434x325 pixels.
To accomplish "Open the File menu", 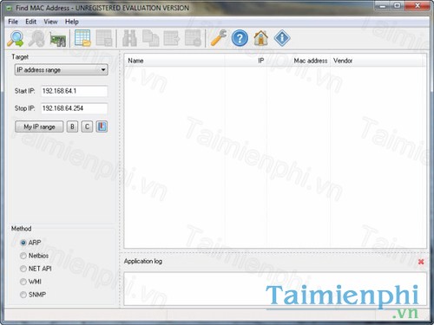I will pyautogui.click(x=13, y=22).
